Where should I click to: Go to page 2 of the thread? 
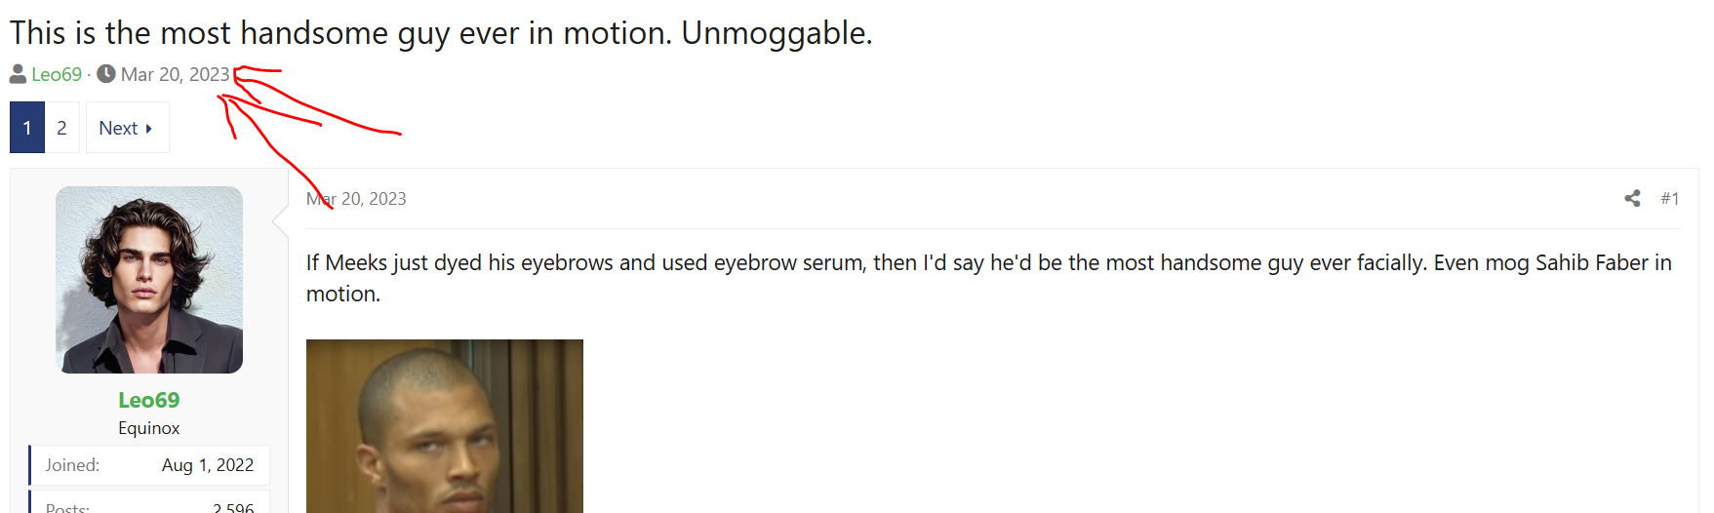[61, 128]
